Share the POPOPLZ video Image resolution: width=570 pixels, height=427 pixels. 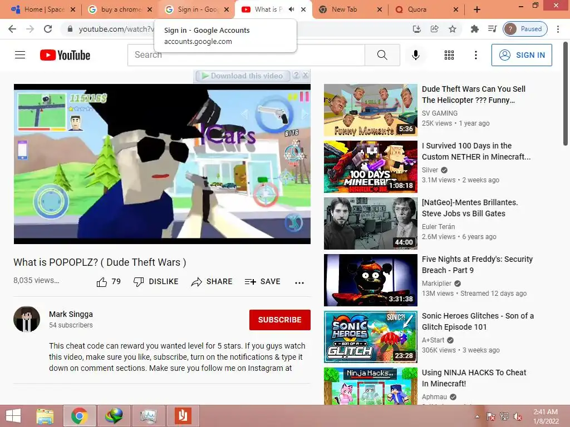click(212, 282)
